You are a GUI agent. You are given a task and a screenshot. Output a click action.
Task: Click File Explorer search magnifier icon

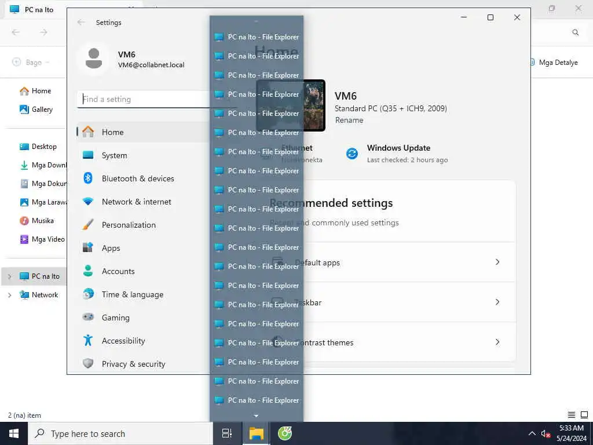click(575, 32)
